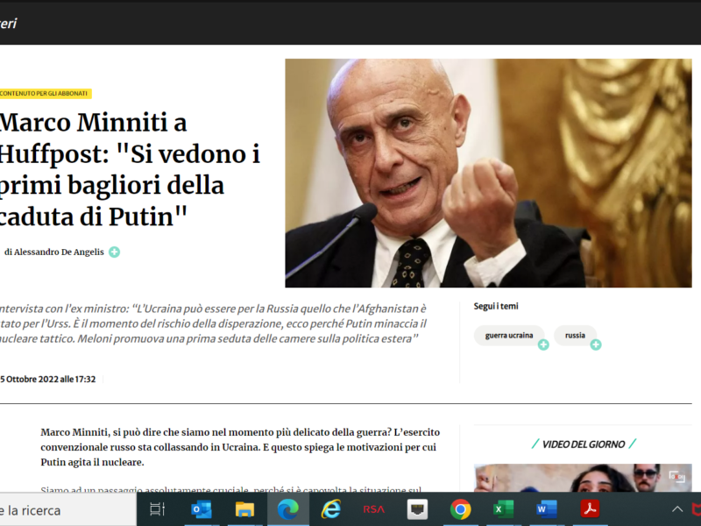
Task: Follow author Alessandro De Angelis plus icon
Action: tap(115, 252)
